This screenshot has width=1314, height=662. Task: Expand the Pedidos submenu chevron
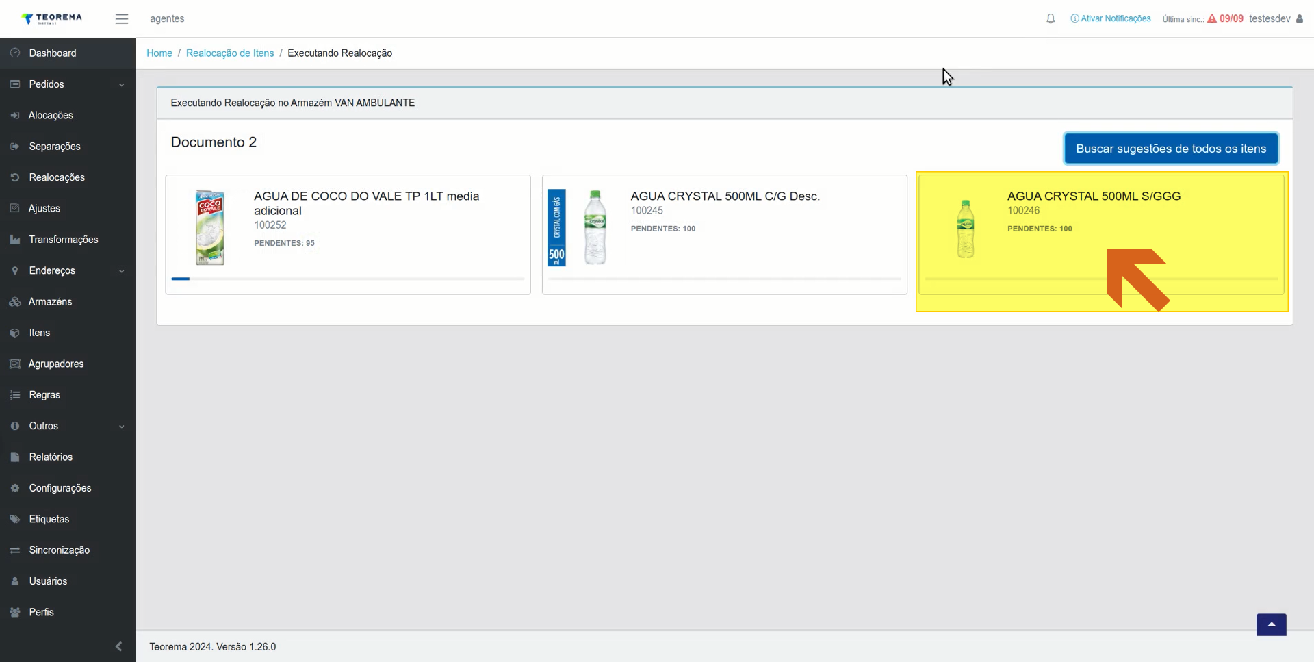[122, 85]
